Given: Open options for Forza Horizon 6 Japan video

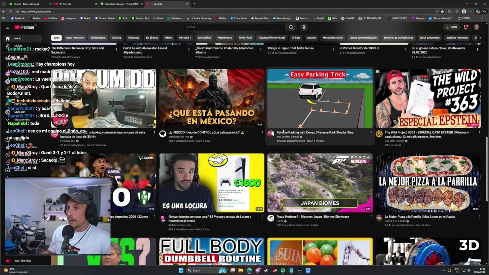Looking at the screenshot, I should (371, 217).
